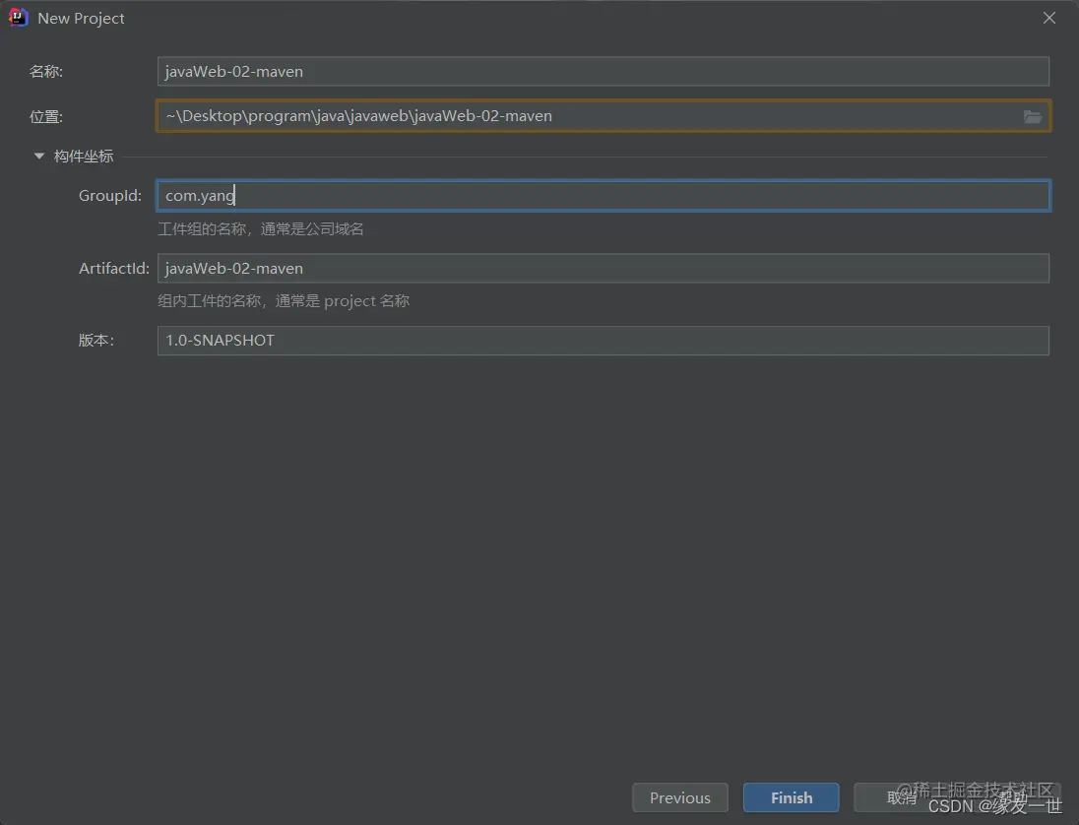Click the 名称 label
This screenshot has width=1079, height=825.
46,72
